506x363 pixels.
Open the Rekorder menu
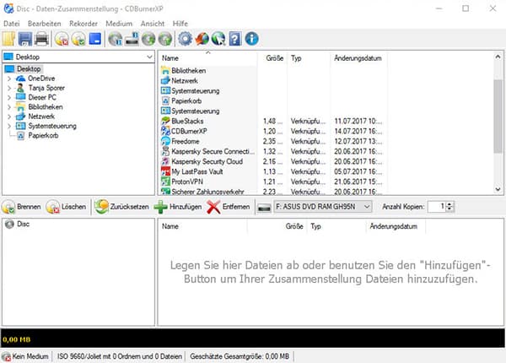coord(83,24)
